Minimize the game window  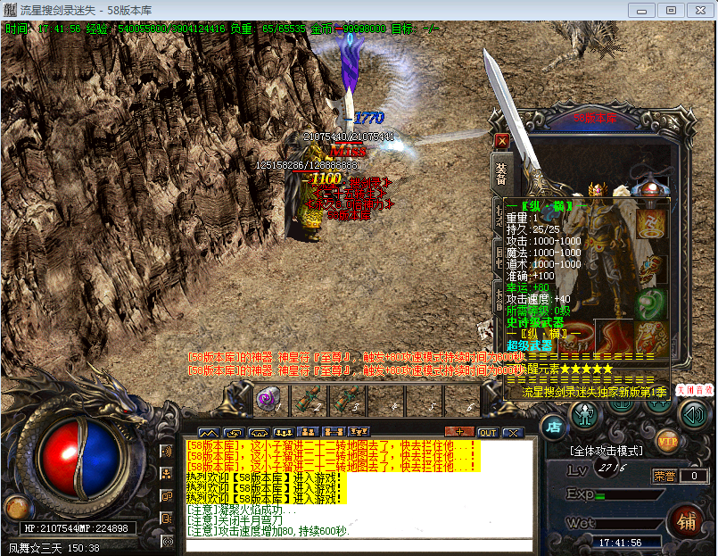(641, 10)
